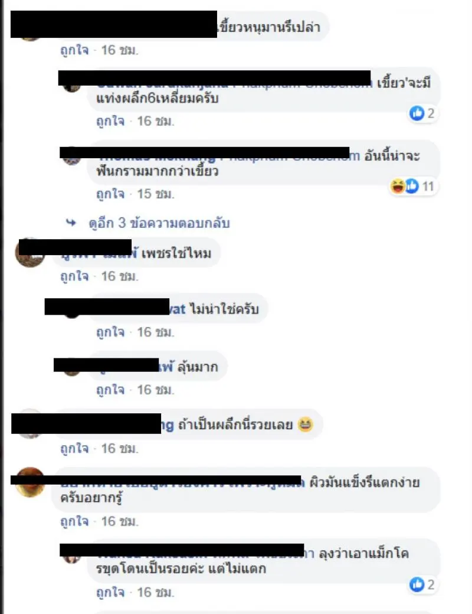Click the like reaction icon on the 'แม็กโครขุด' reply

click(417, 584)
